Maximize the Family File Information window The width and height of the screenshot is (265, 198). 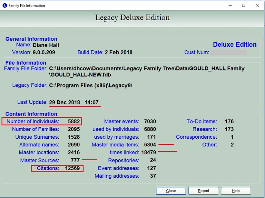click(x=243, y=5)
